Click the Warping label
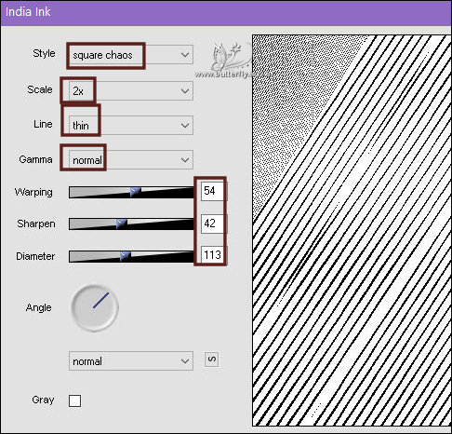The image size is (452, 434). (x=33, y=192)
